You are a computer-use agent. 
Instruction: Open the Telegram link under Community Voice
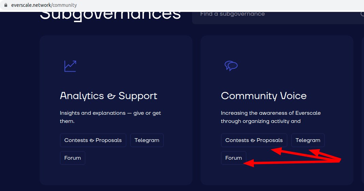[x=308, y=140]
